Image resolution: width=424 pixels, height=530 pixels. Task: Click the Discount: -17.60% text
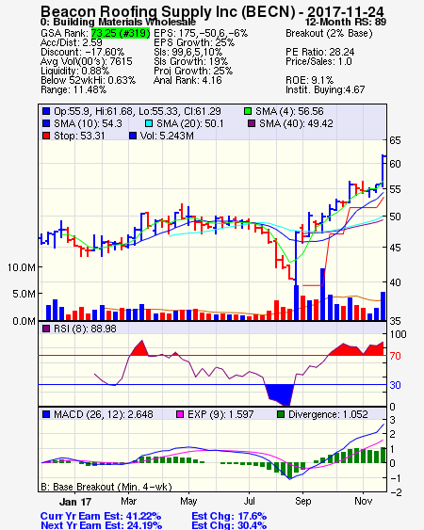click(83, 52)
